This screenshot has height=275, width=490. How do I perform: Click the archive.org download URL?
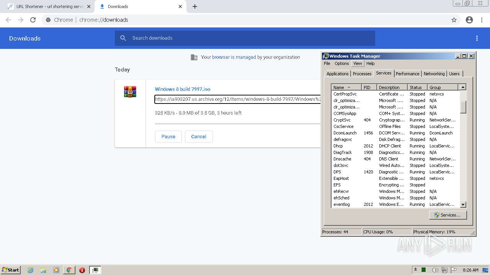point(237,99)
